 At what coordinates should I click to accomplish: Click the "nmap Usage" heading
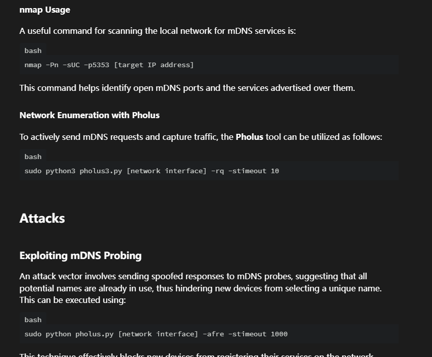[44, 10]
